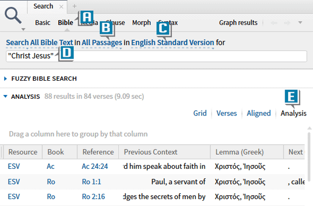Image resolution: width=313 pixels, height=206 pixels.
Task: Switch to Verses results view
Action: (x=226, y=113)
